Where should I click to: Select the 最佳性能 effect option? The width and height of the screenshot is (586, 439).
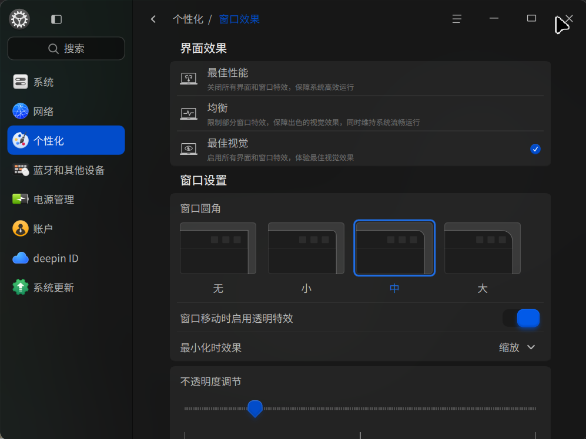coord(360,79)
